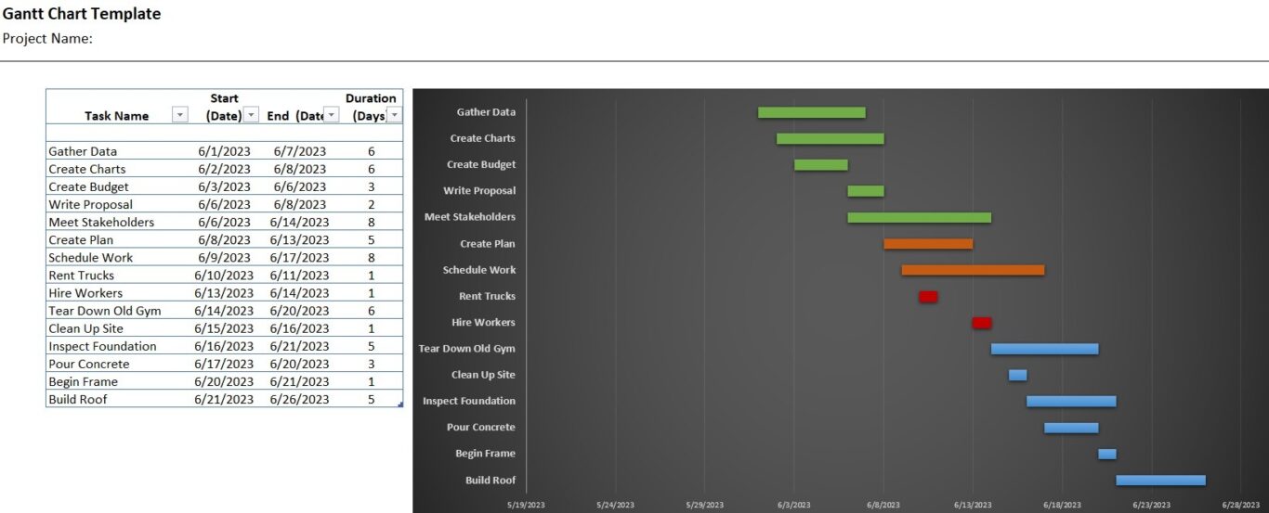Select the small blue Begin Frame bar
1269x513 pixels.
point(1107,454)
